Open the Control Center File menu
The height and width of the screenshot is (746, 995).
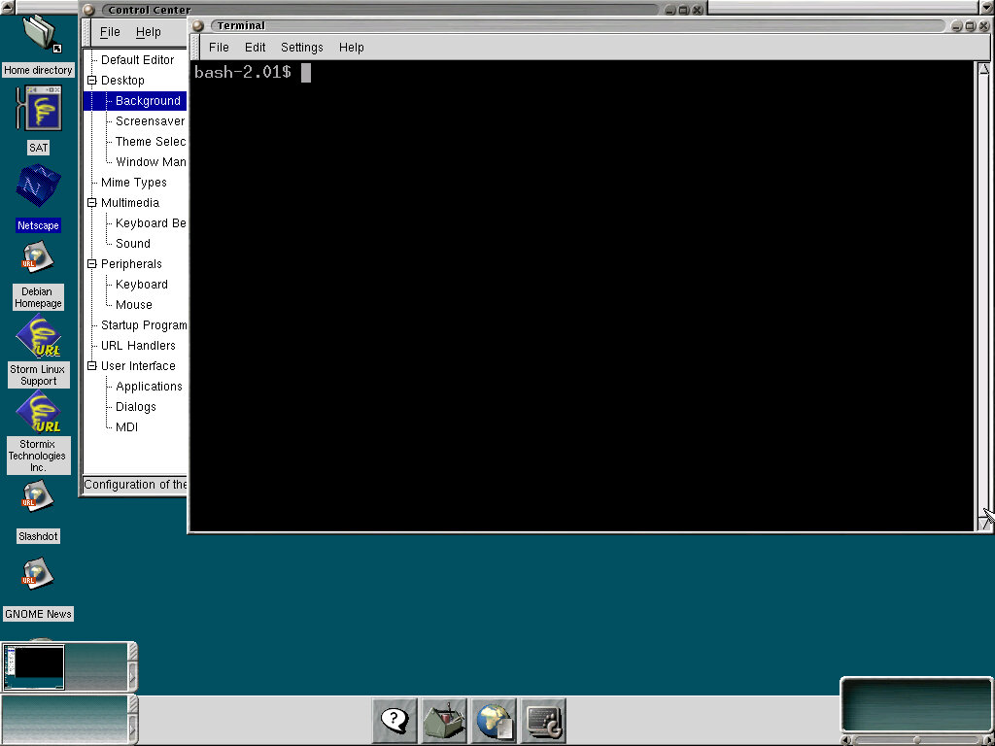click(x=110, y=32)
